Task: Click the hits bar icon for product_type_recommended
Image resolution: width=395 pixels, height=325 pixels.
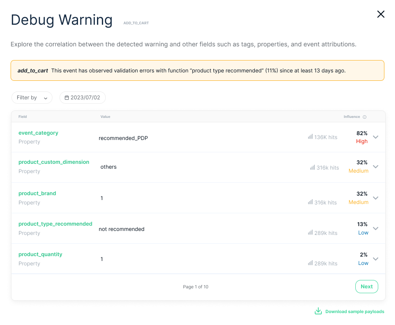Action: (310, 233)
